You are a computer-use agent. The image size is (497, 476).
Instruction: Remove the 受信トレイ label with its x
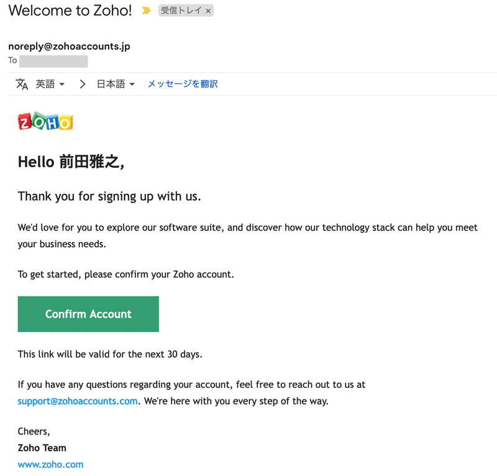pos(208,11)
